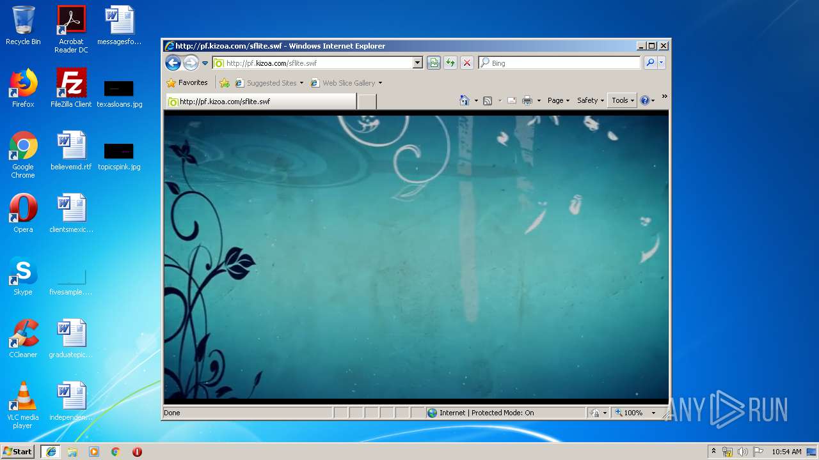
Task: Open Windows Explorer from the taskbar
Action: click(x=72, y=452)
